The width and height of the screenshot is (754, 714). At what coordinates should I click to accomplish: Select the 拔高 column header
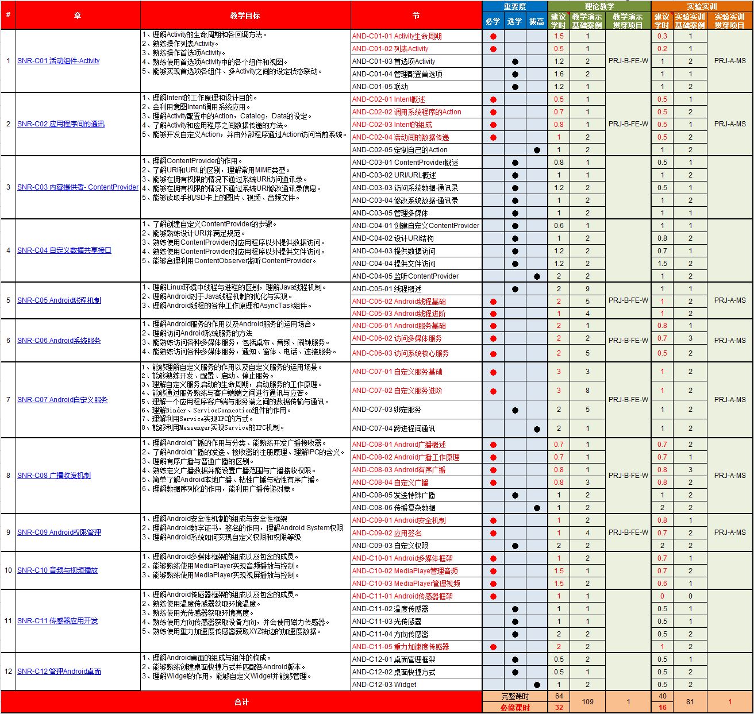(x=536, y=21)
